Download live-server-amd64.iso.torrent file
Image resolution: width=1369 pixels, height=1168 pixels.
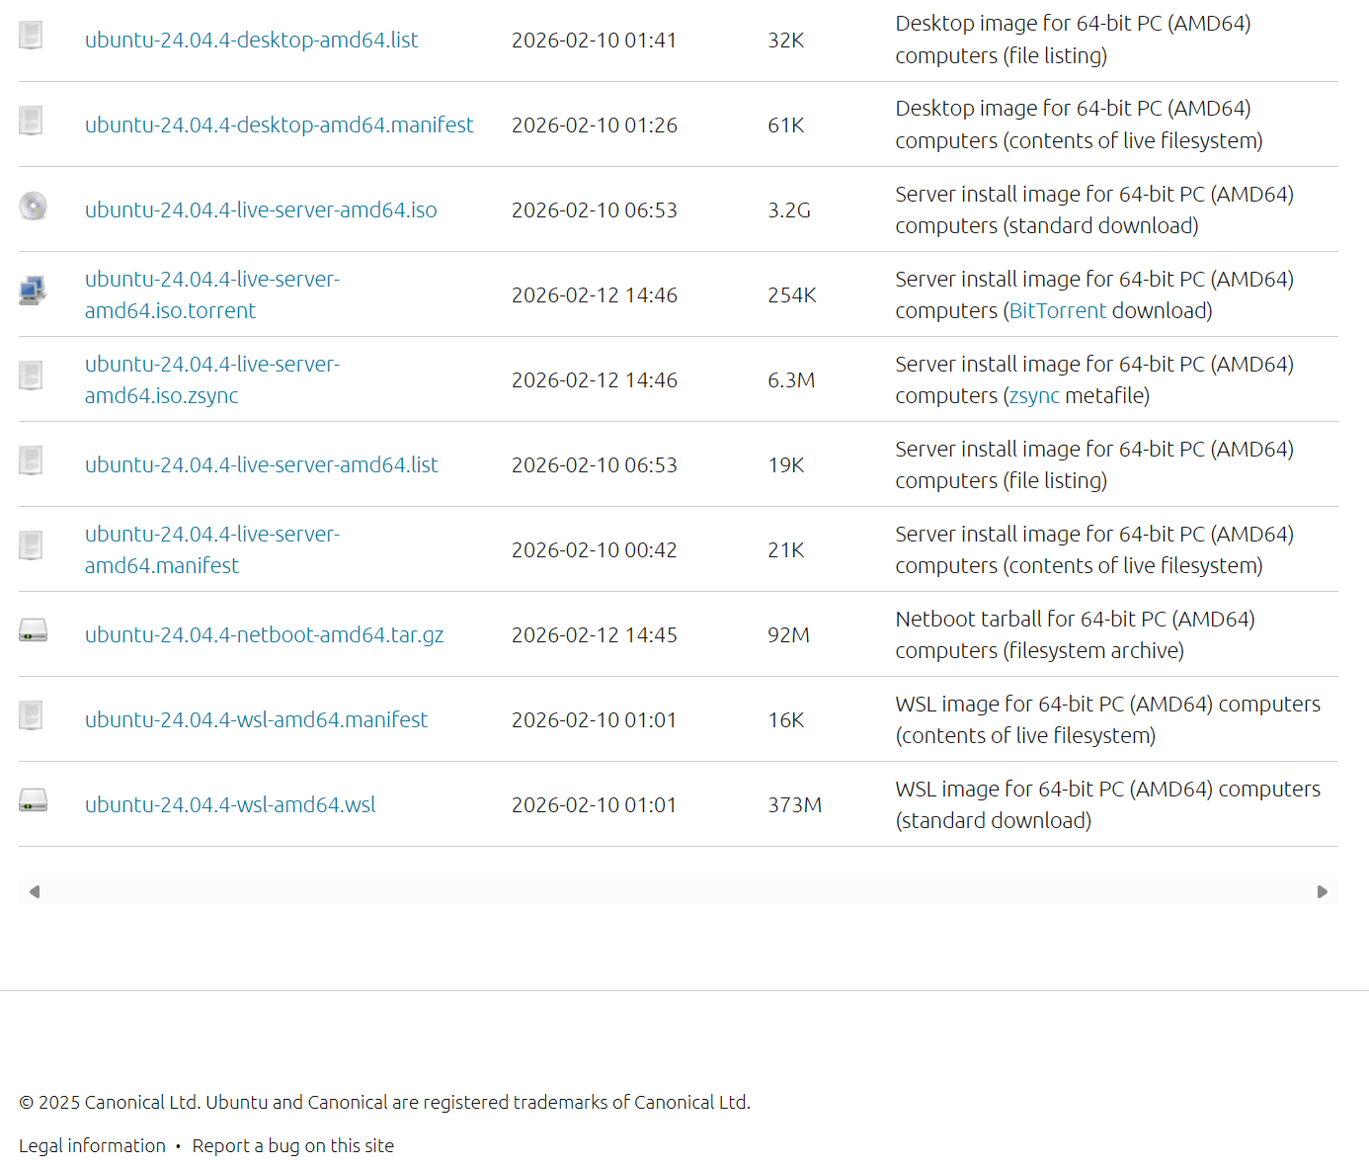point(212,294)
